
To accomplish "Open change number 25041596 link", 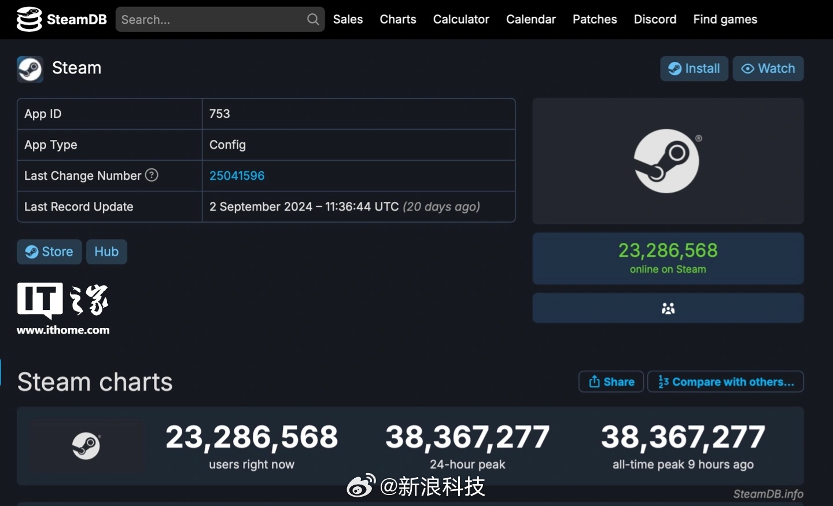I will 237,176.
